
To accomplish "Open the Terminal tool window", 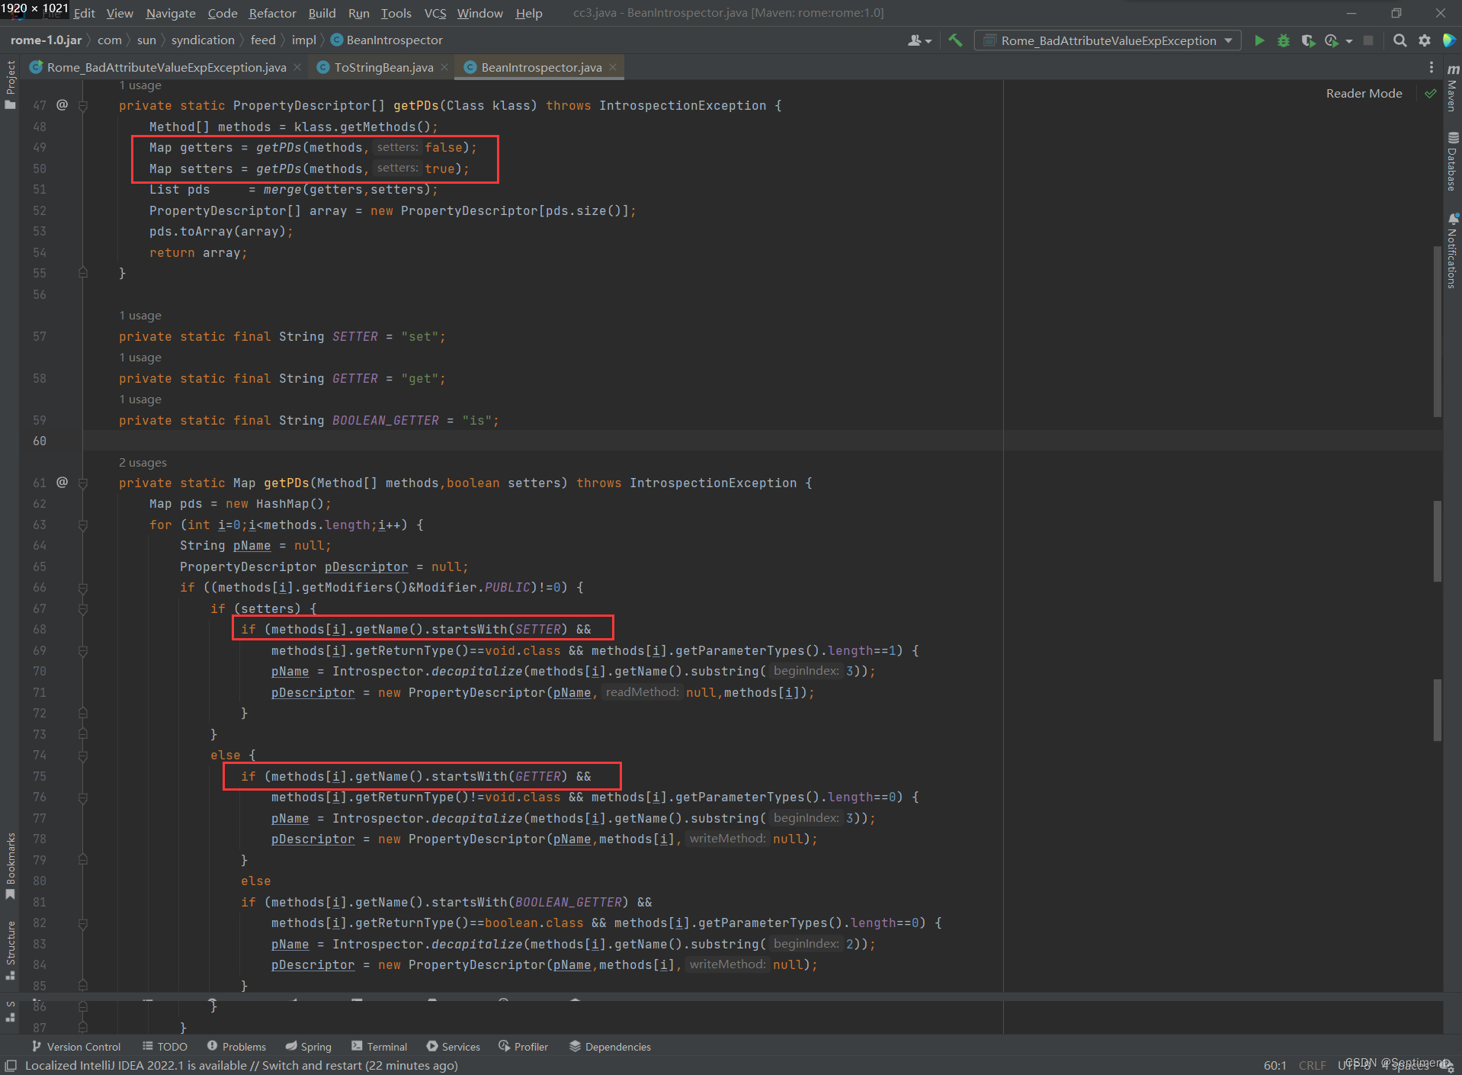I will pyautogui.click(x=380, y=1046).
